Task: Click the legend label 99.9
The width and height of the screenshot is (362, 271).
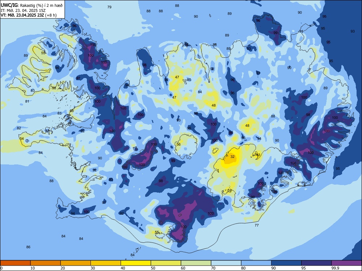Action: pyautogui.click(x=335, y=268)
